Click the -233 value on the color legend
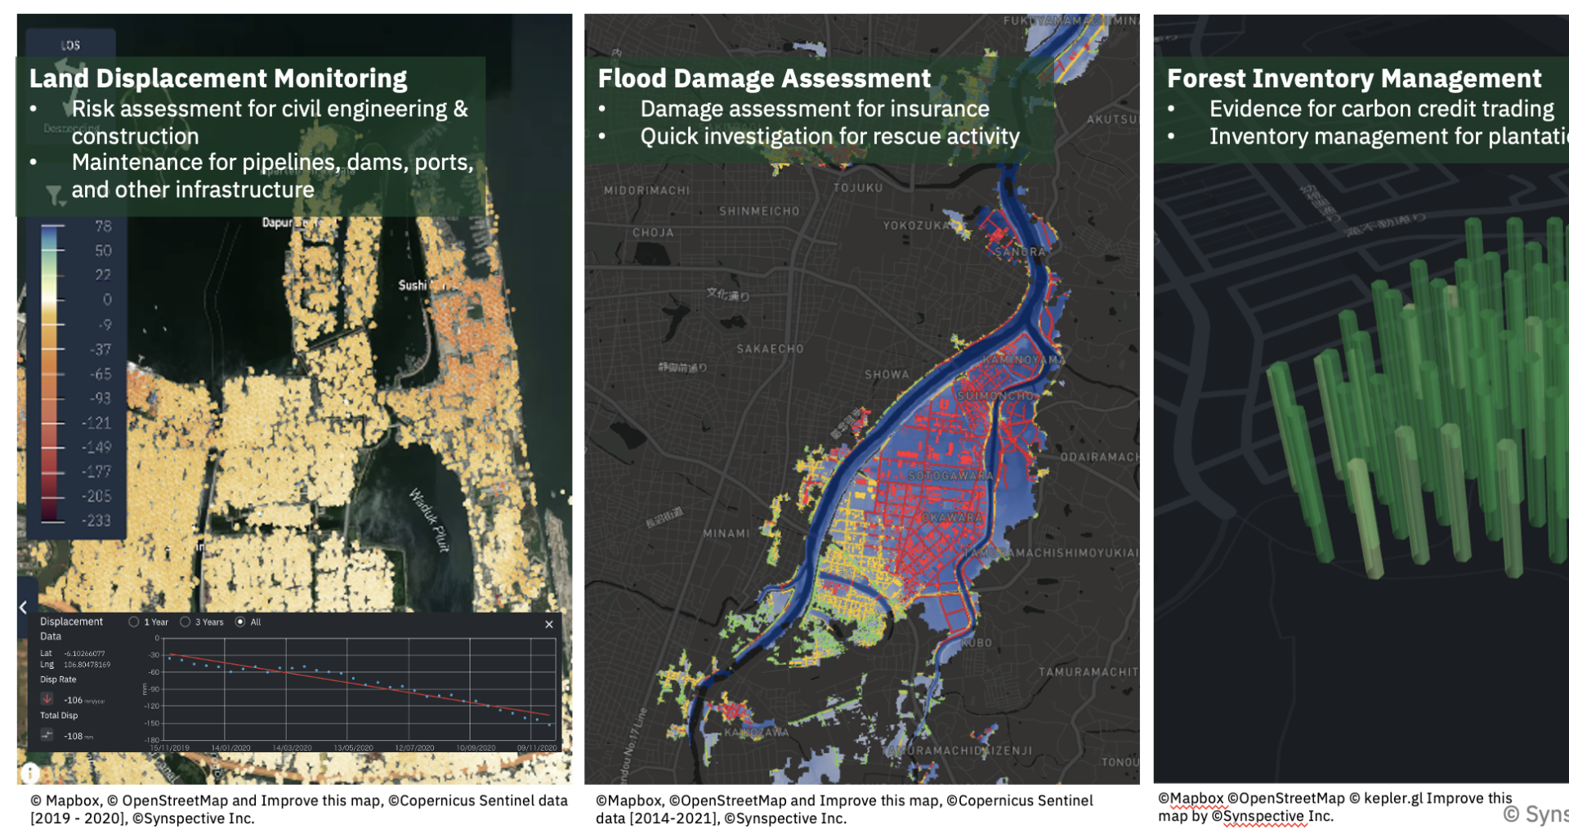The height and width of the screenshot is (838, 1569). (x=96, y=520)
